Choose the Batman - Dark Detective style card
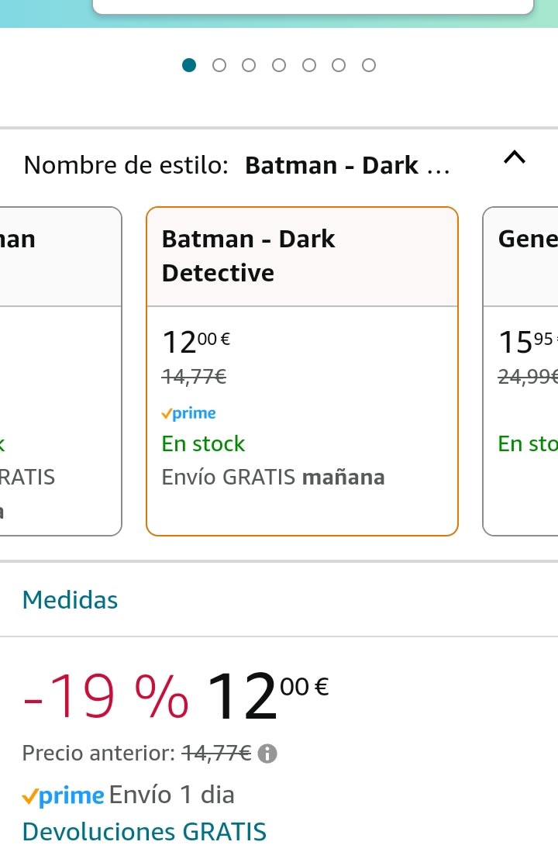The width and height of the screenshot is (558, 852). tap(302, 371)
